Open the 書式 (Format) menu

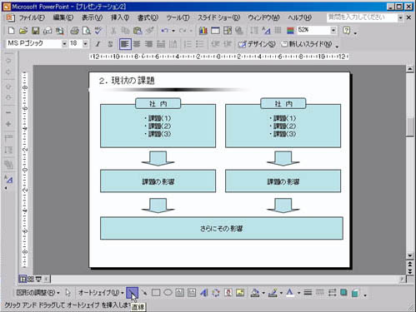[148, 17]
